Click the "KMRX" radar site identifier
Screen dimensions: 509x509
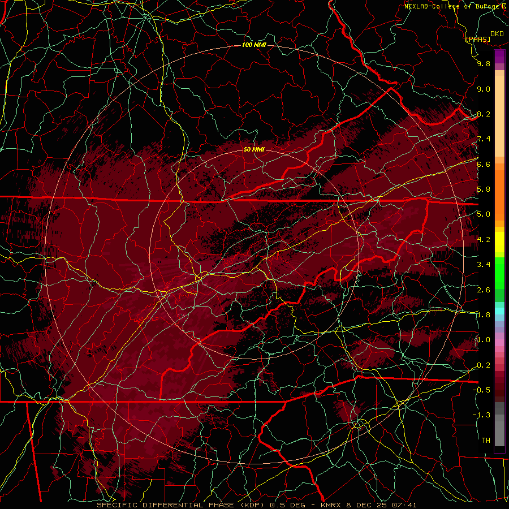[x=332, y=505]
